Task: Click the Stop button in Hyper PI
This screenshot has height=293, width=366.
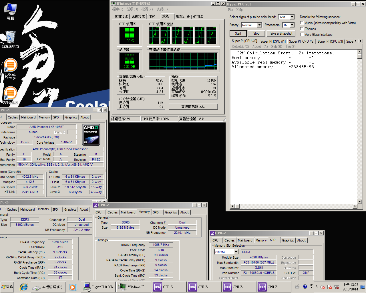Action: (256, 33)
